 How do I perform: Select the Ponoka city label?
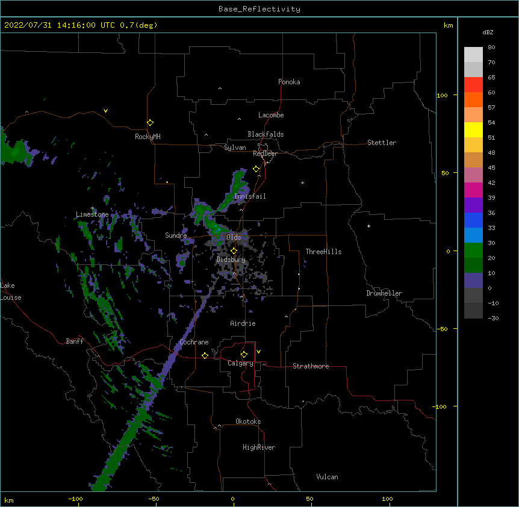[289, 82]
